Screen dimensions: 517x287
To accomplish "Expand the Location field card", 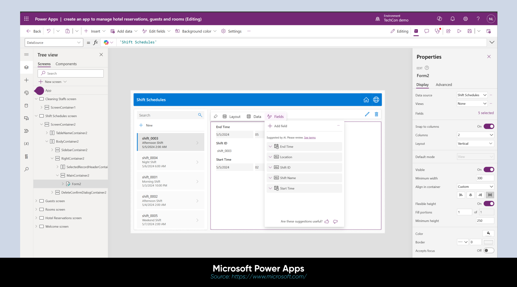I will [x=270, y=157].
